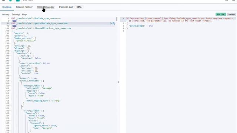
Task: Click the "excludes": [] line
Action: (30, 68)
